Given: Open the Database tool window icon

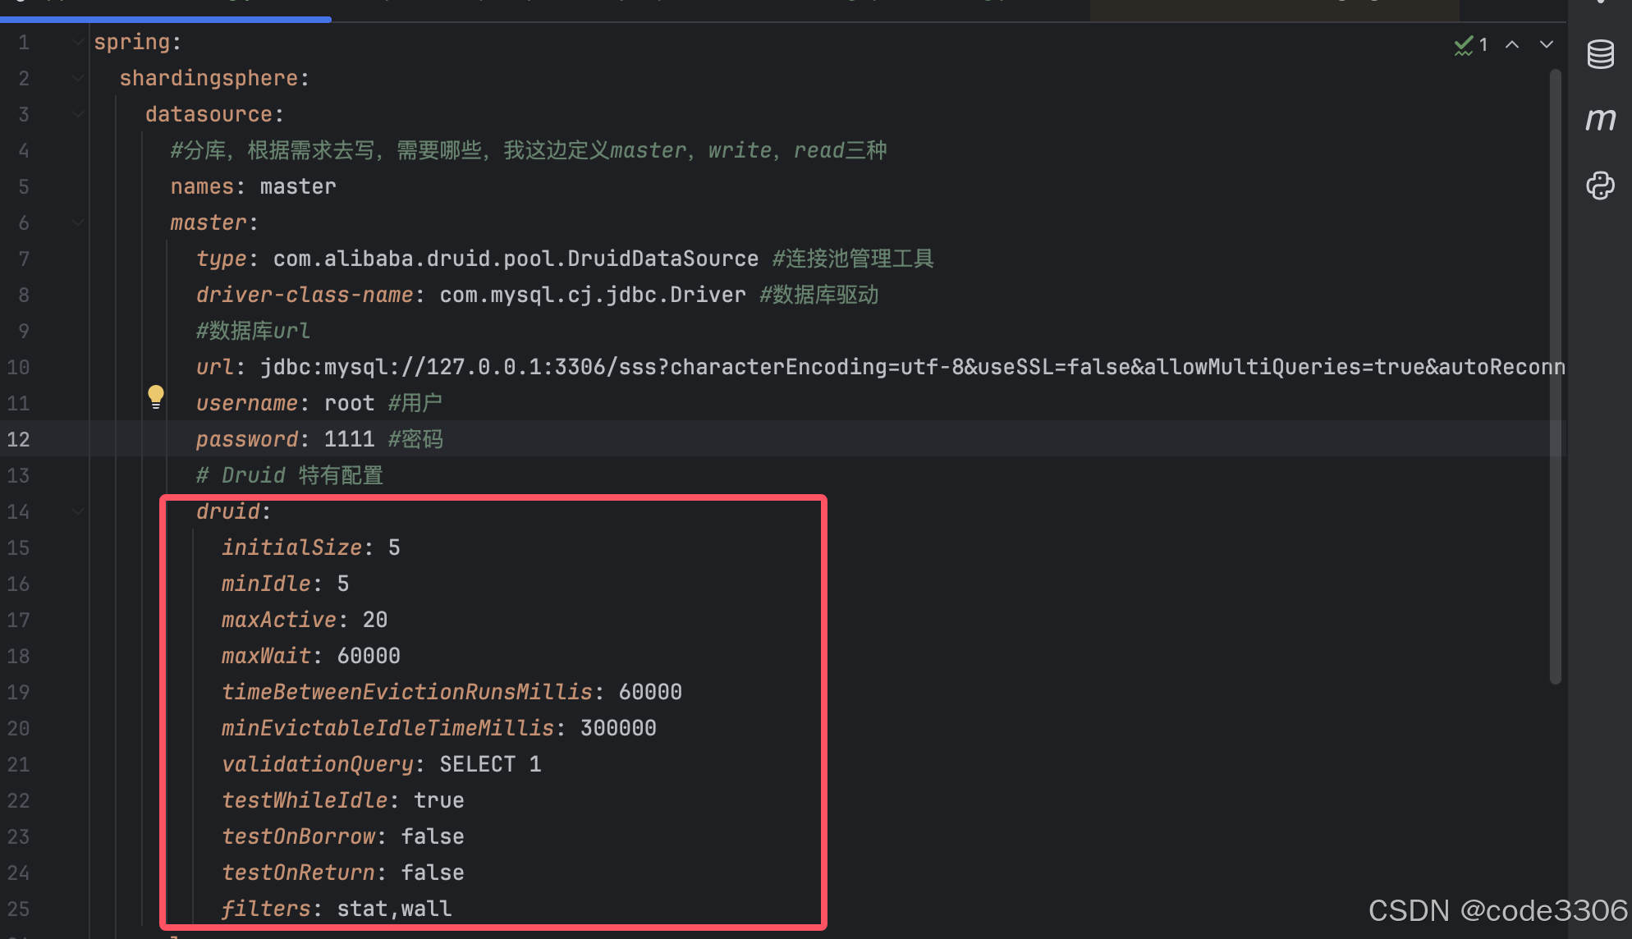Looking at the screenshot, I should click(x=1600, y=55).
